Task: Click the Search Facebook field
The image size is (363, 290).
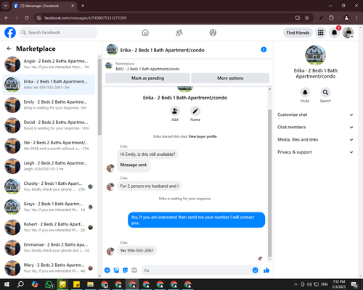Action: [x=58, y=33]
